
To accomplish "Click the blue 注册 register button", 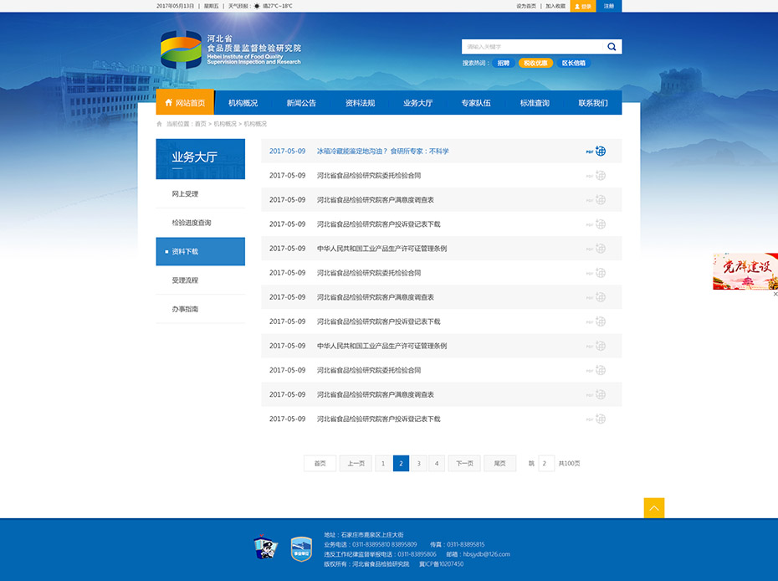I will click(x=609, y=6).
